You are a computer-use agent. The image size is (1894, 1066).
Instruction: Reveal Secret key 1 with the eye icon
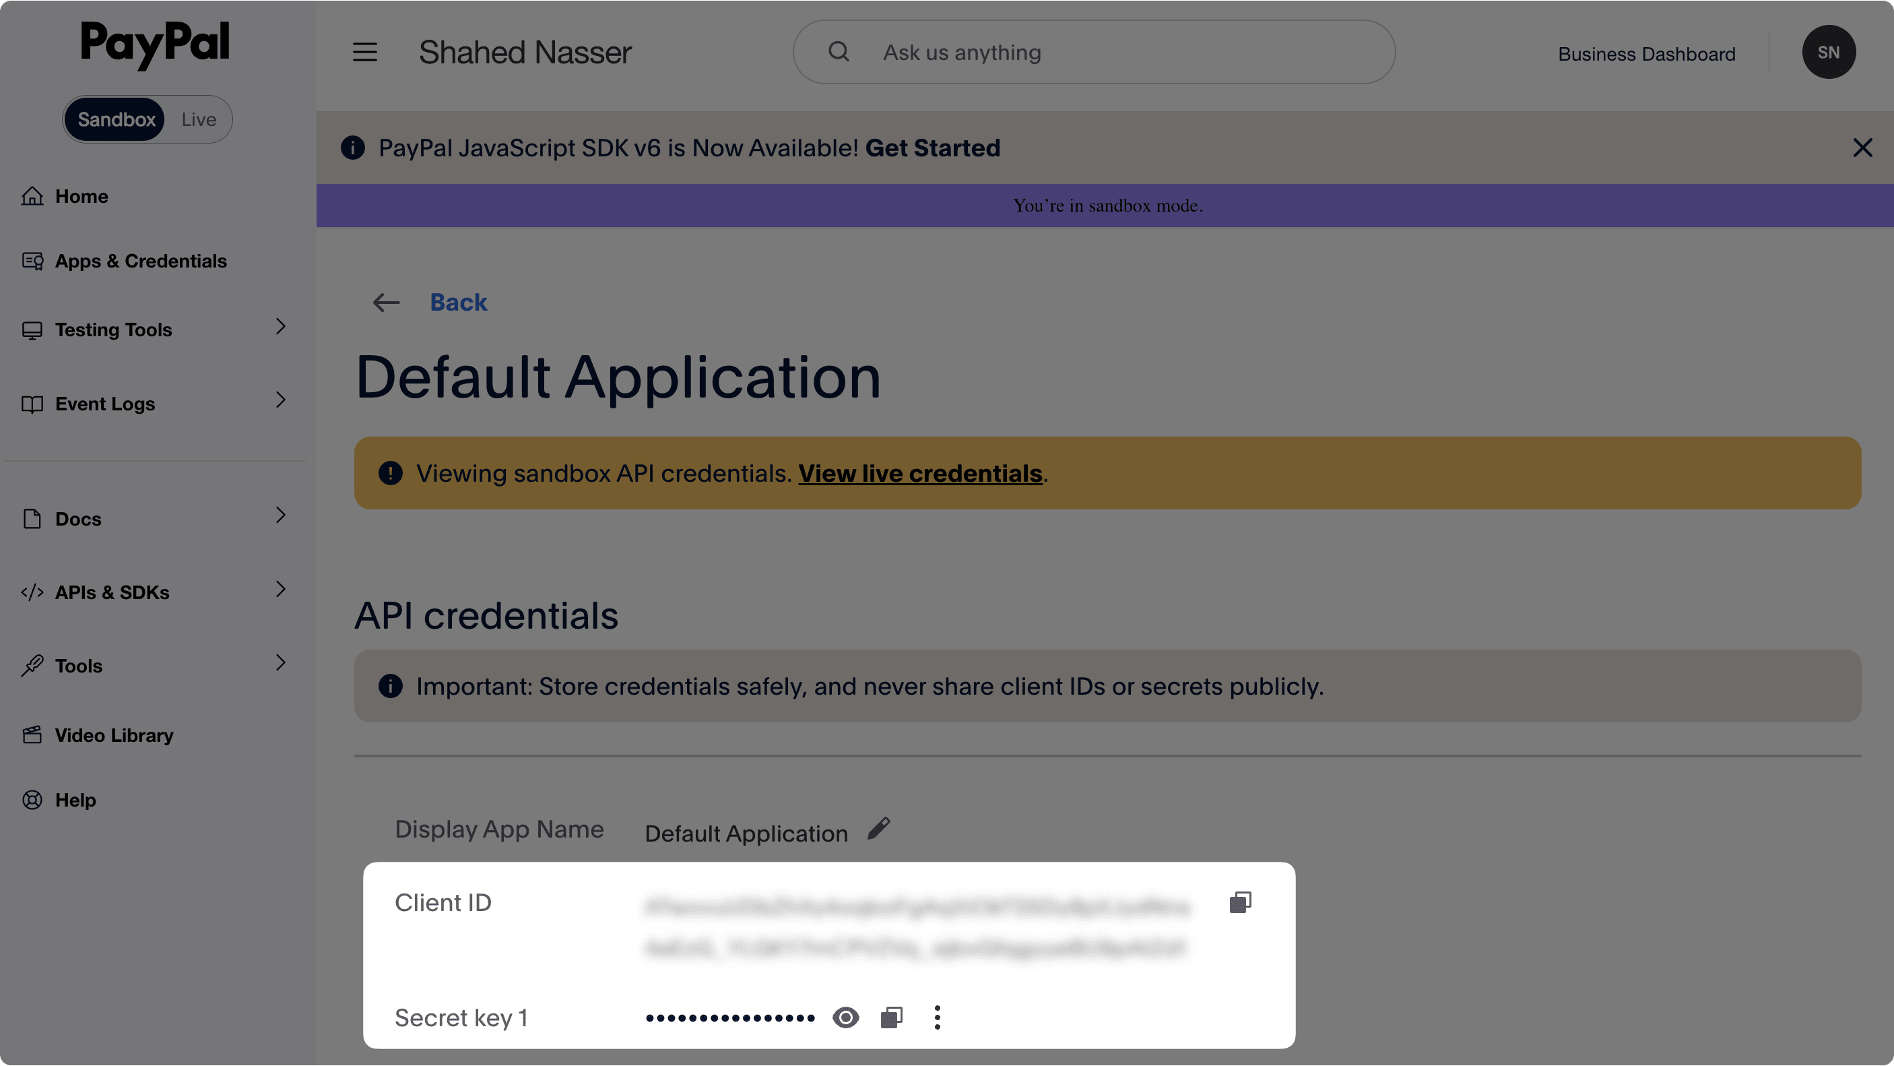point(845,1017)
